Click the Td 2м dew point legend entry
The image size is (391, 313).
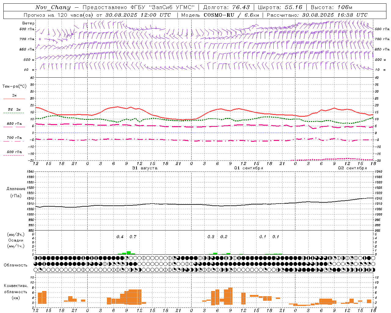point(14,110)
